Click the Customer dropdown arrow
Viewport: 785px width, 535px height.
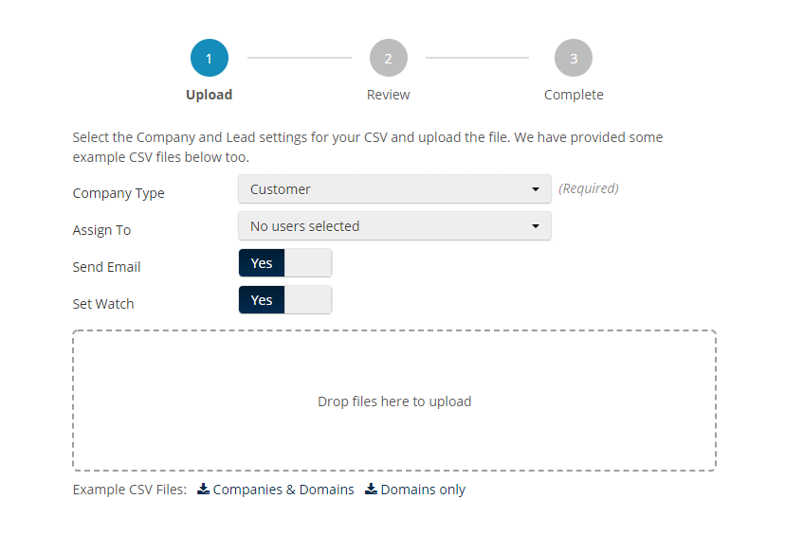536,189
